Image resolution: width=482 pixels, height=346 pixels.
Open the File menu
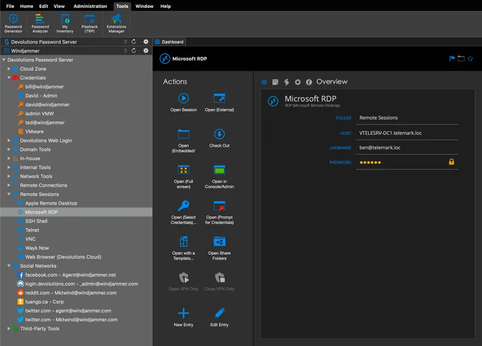click(x=10, y=6)
